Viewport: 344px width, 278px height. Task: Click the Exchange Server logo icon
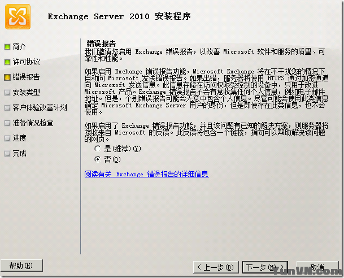18,17
